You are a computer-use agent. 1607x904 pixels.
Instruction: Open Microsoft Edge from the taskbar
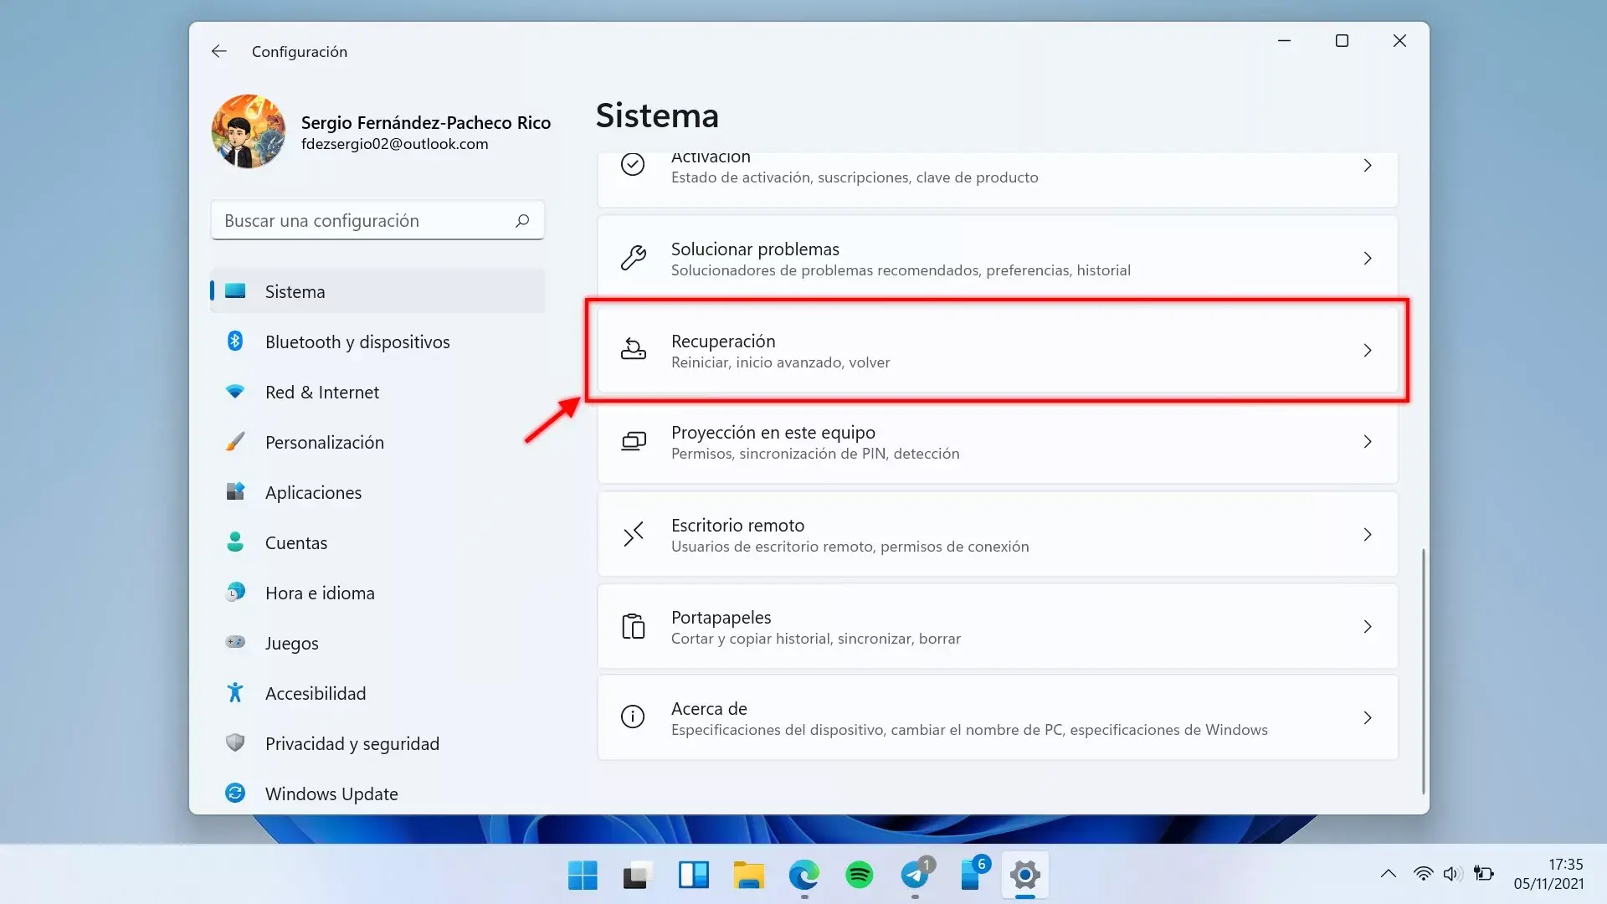[x=804, y=876]
